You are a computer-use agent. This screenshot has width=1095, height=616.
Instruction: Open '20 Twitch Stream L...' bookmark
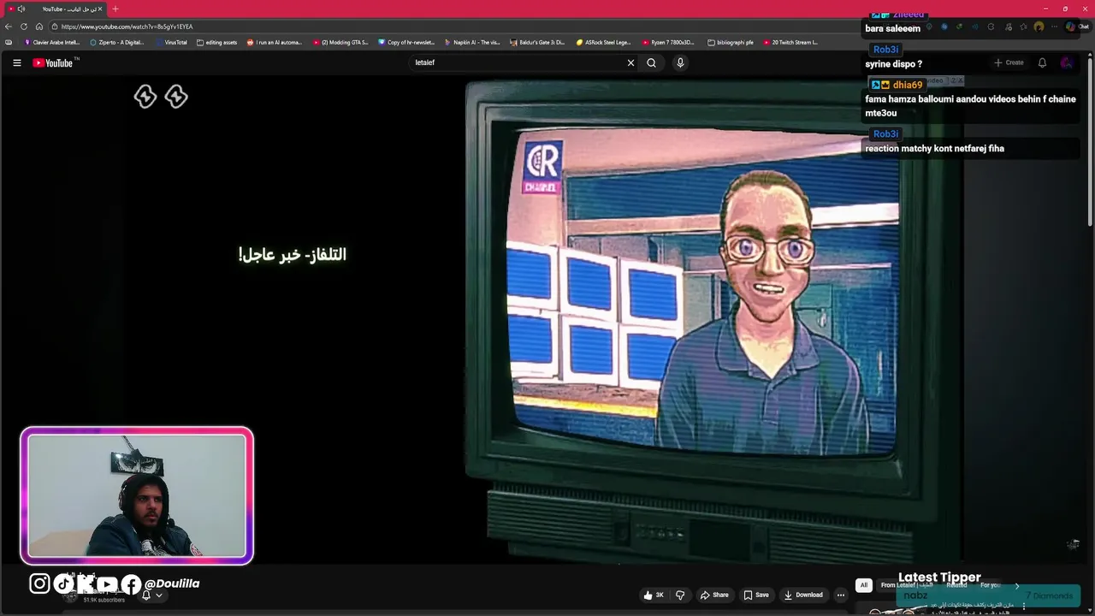pyautogui.click(x=790, y=42)
